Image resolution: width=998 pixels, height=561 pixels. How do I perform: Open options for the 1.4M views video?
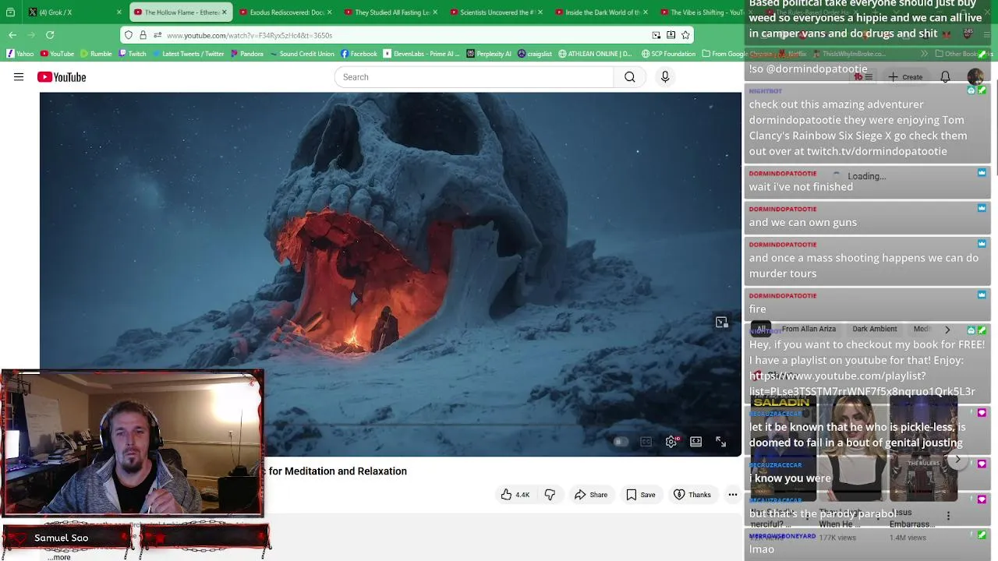[x=948, y=516]
